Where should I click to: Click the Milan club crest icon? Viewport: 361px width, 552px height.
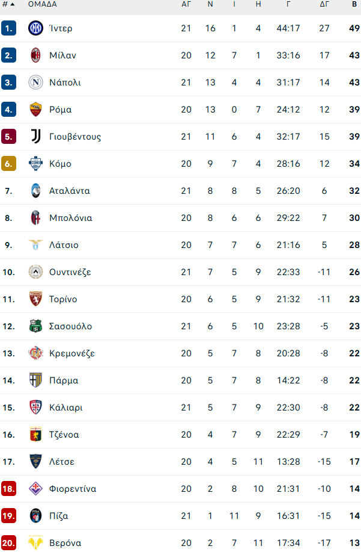click(36, 55)
